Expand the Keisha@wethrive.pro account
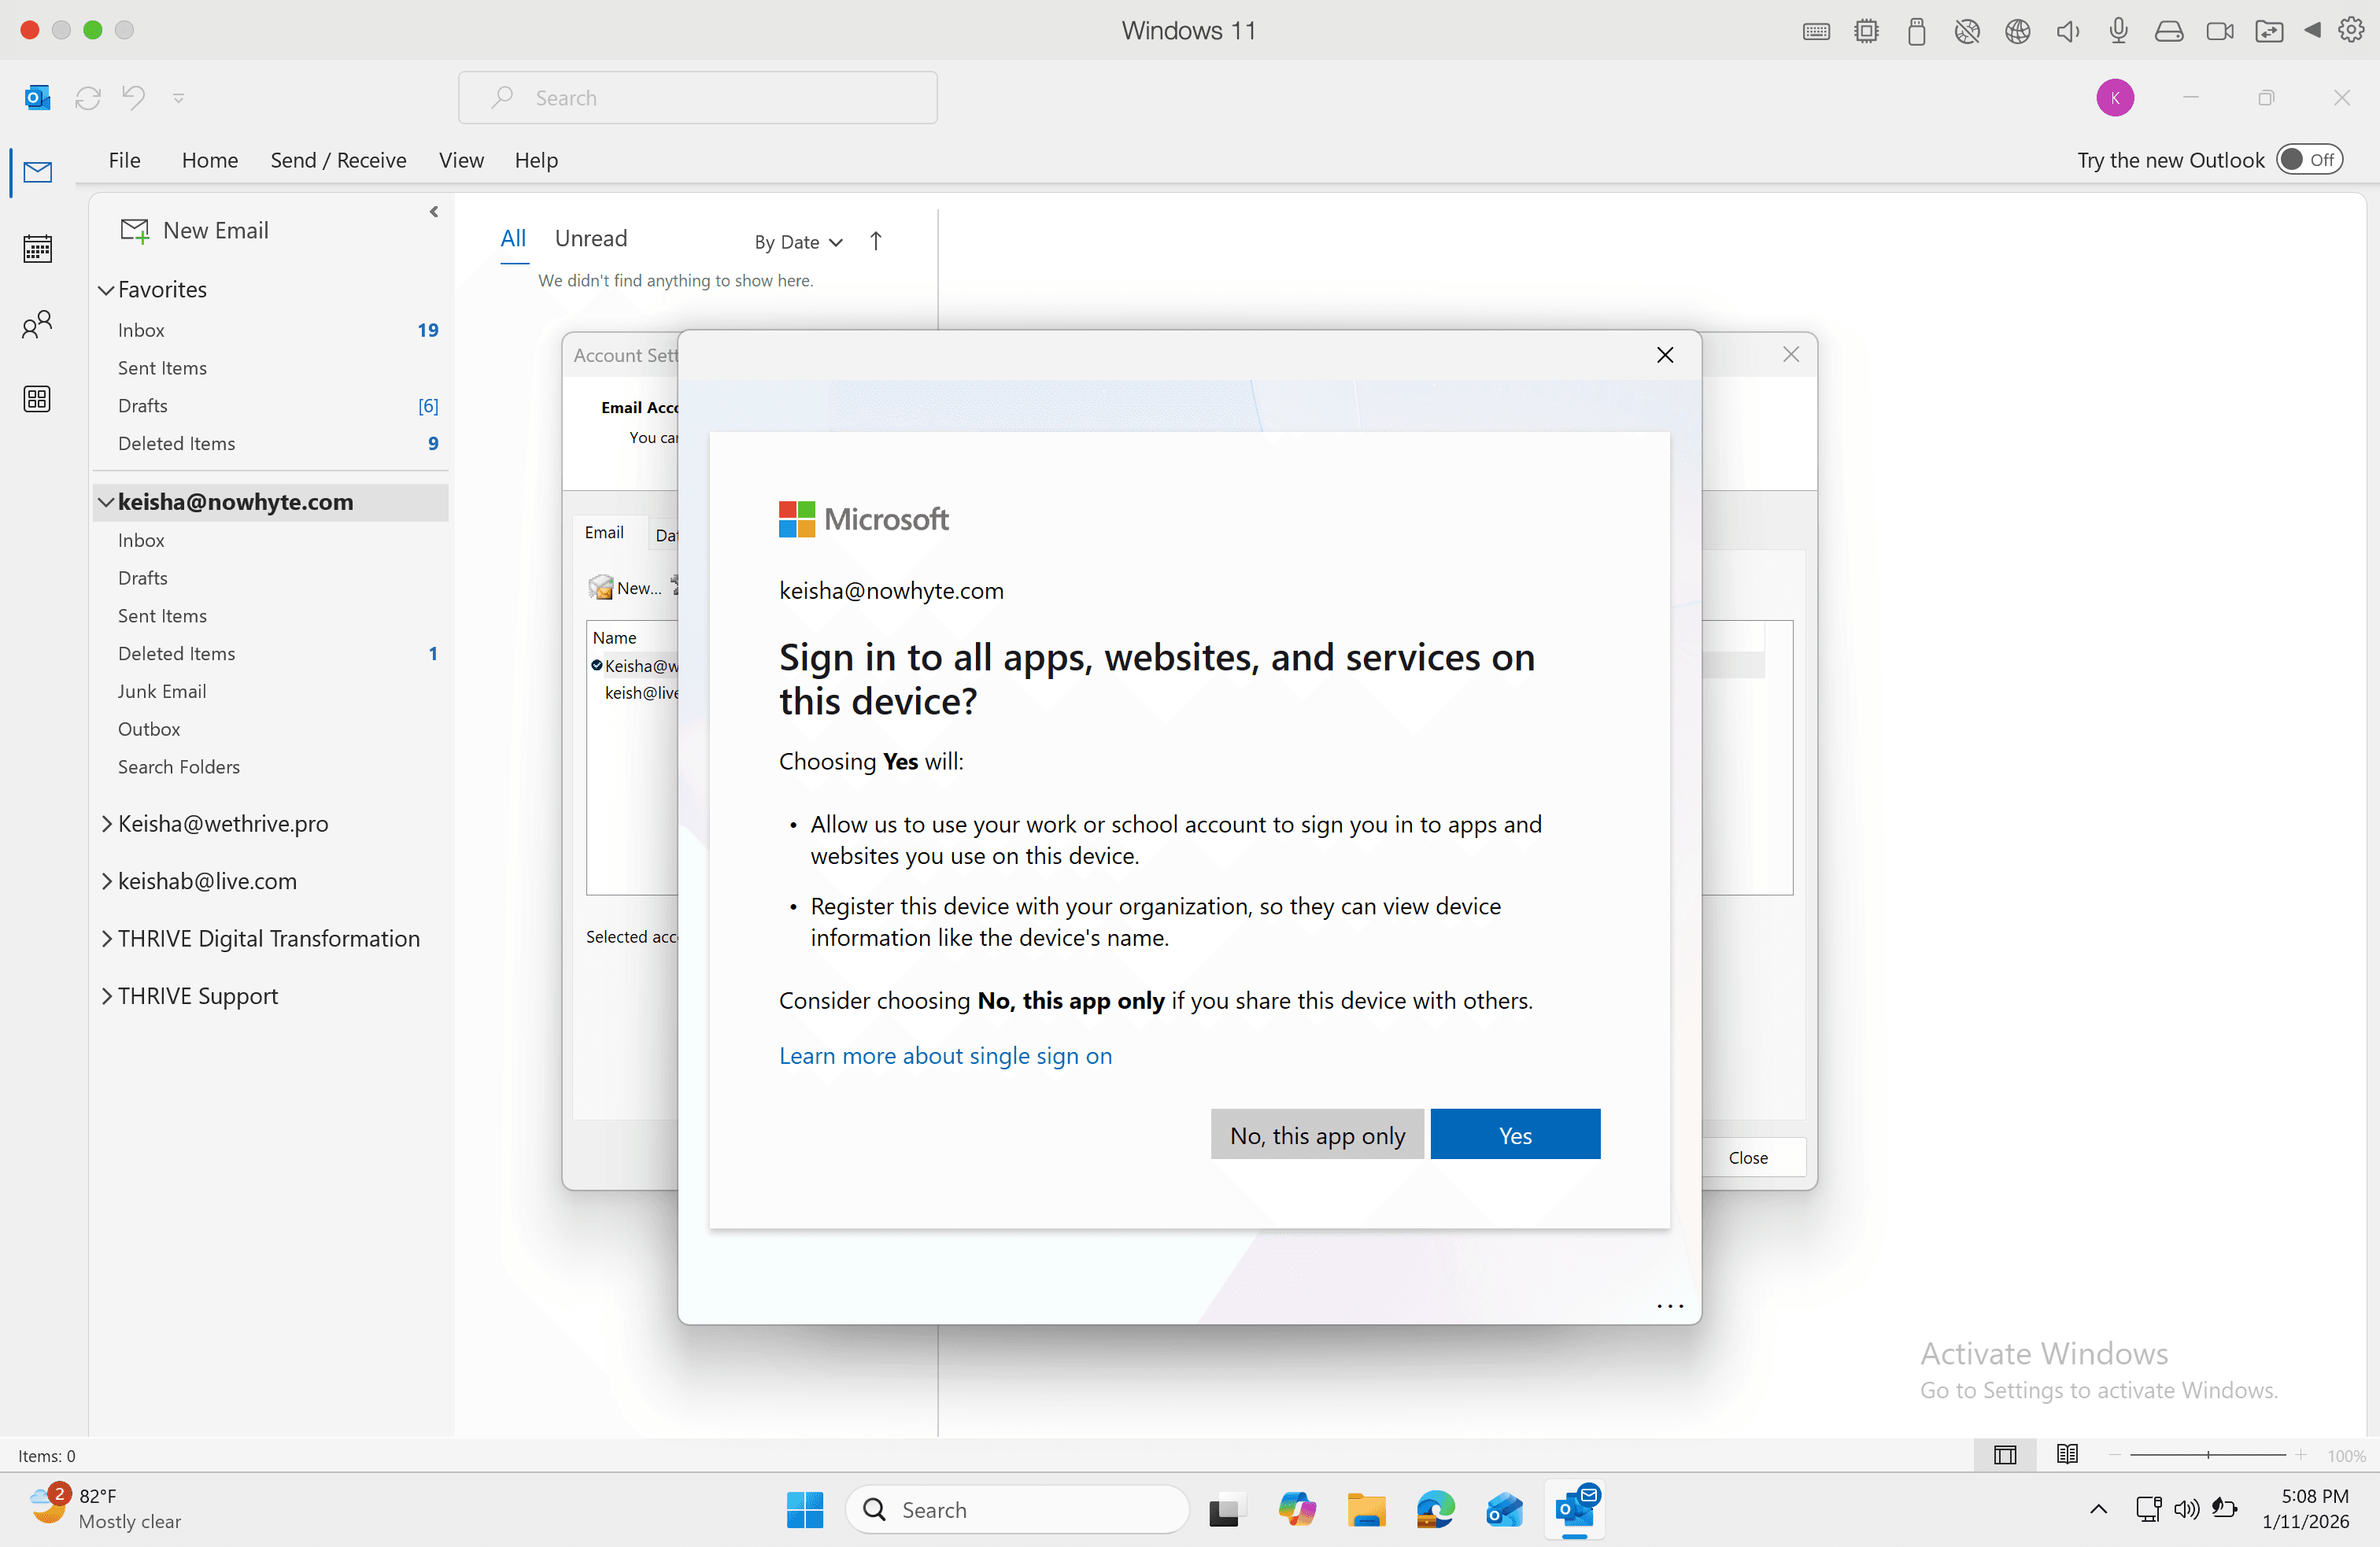 point(106,823)
